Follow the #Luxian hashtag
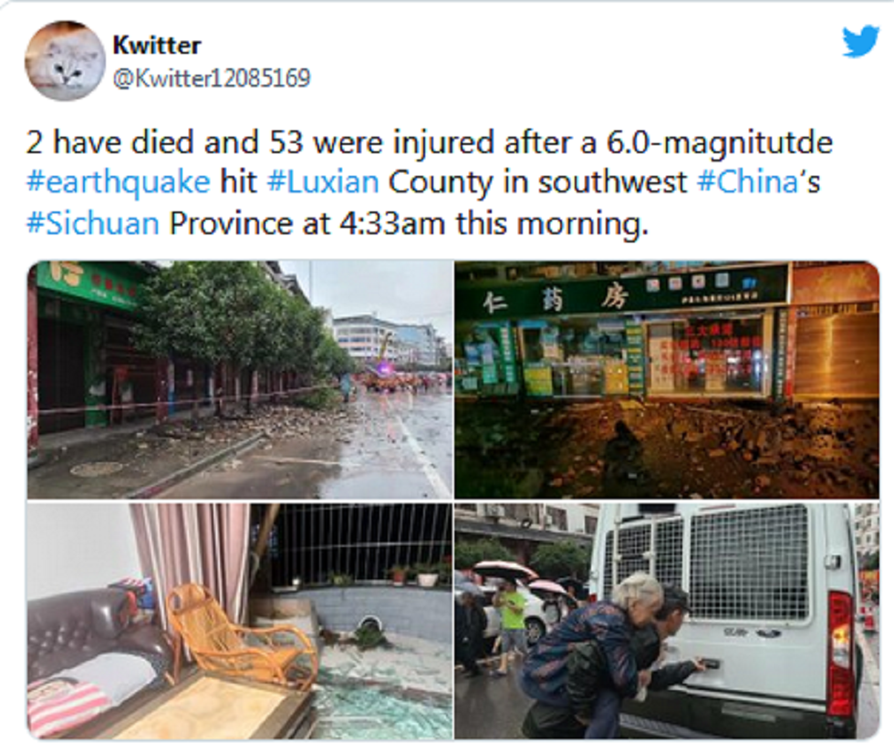Image resolution: width=894 pixels, height=752 pixels. tap(323, 182)
